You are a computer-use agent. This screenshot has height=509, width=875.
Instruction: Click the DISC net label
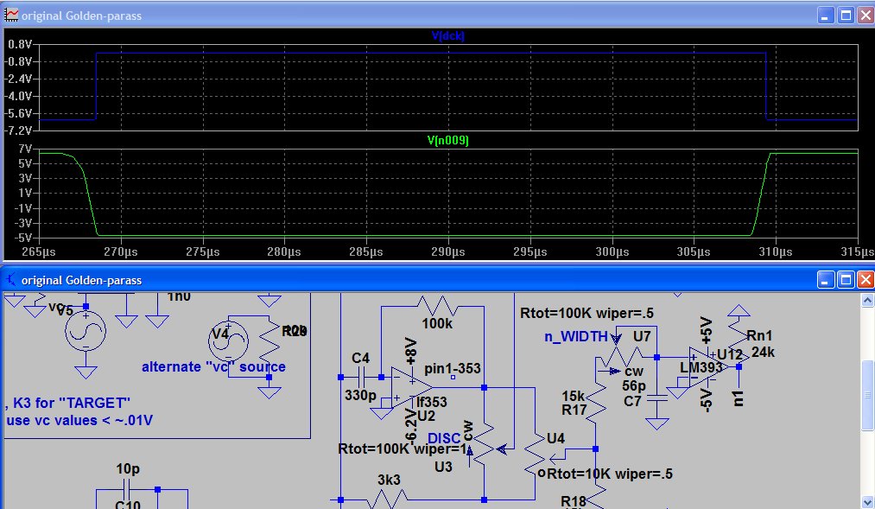tap(444, 438)
